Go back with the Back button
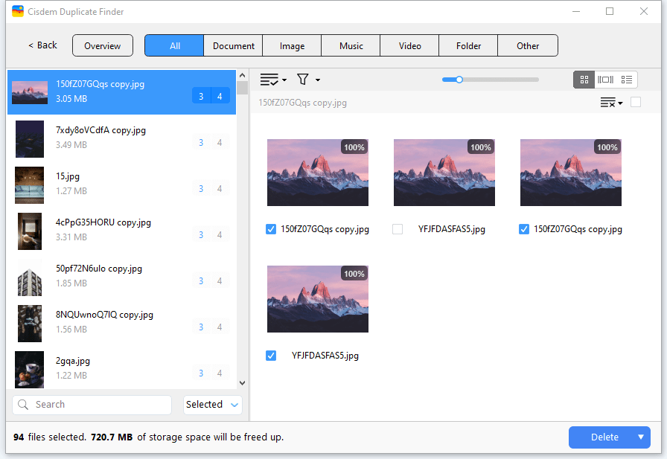The width and height of the screenshot is (667, 459). 42,45
